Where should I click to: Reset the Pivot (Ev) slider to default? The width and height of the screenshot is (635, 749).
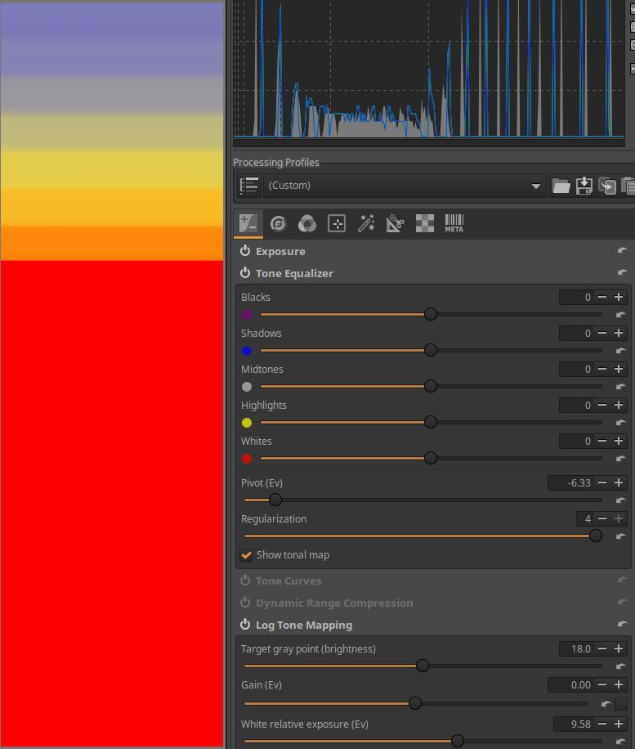[620, 500]
